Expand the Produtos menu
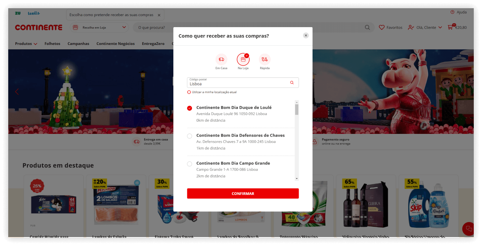 click(x=26, y=44)
